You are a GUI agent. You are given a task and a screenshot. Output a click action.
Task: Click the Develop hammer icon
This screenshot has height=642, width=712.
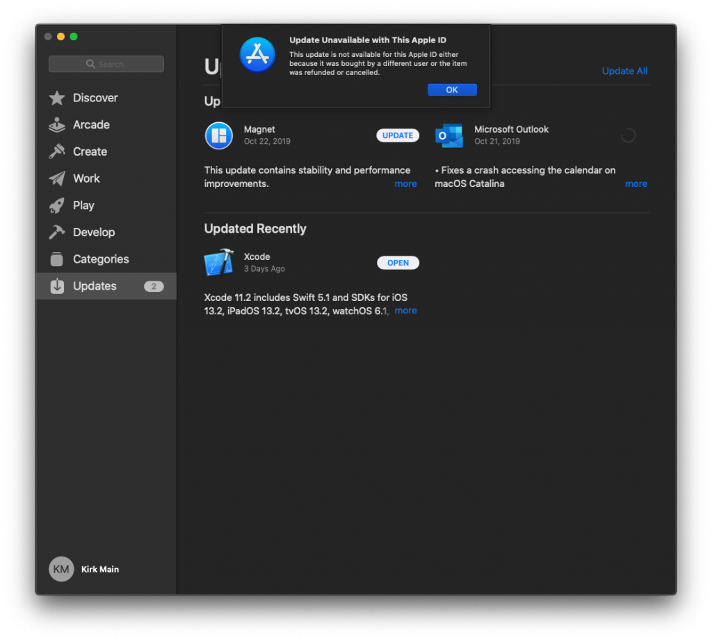click(x=57, y=232)
